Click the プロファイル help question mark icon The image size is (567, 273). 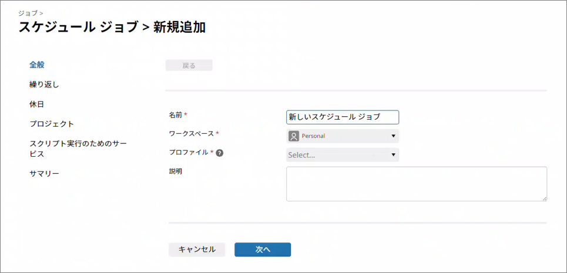click(x=219, y=153)
